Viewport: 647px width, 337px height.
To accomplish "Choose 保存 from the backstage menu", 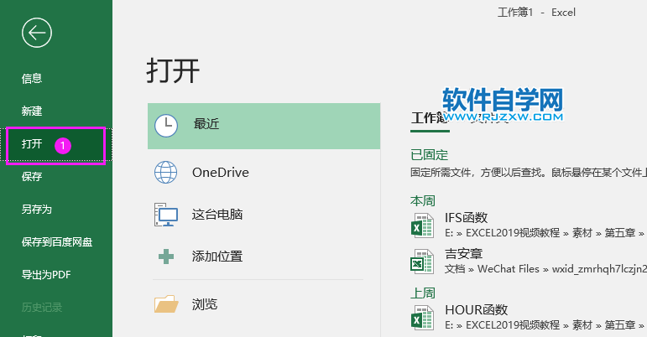I will click(x=32, y=176).
